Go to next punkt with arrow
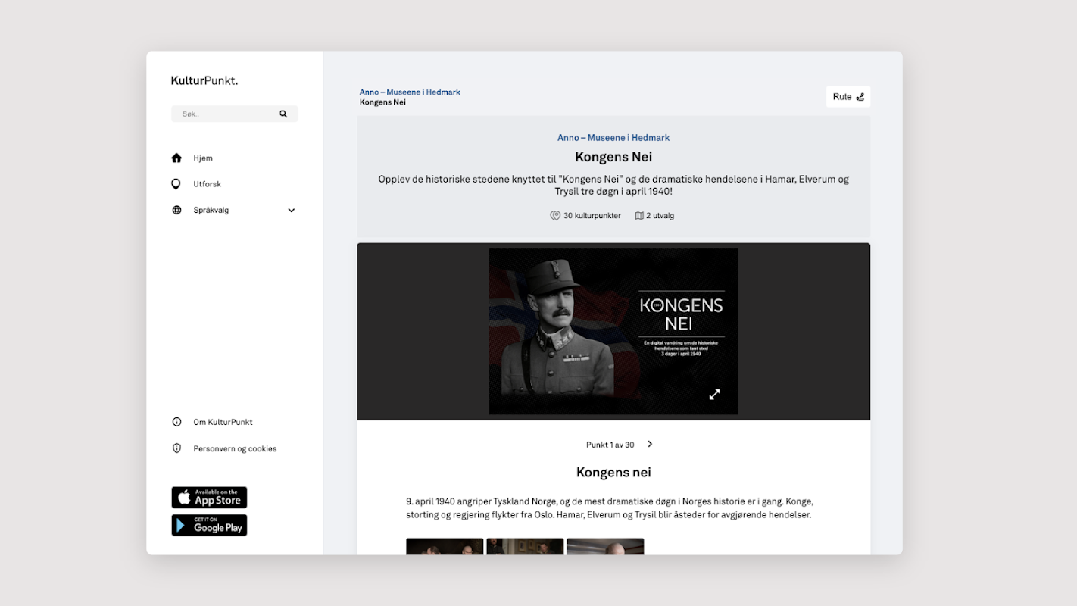The image size is (1077, 606). [650, 445]
